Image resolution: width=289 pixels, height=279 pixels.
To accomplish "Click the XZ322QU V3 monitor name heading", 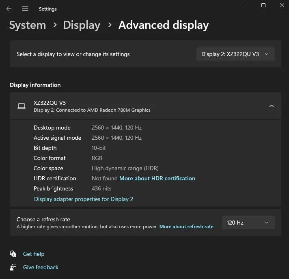I will (50, 103).
